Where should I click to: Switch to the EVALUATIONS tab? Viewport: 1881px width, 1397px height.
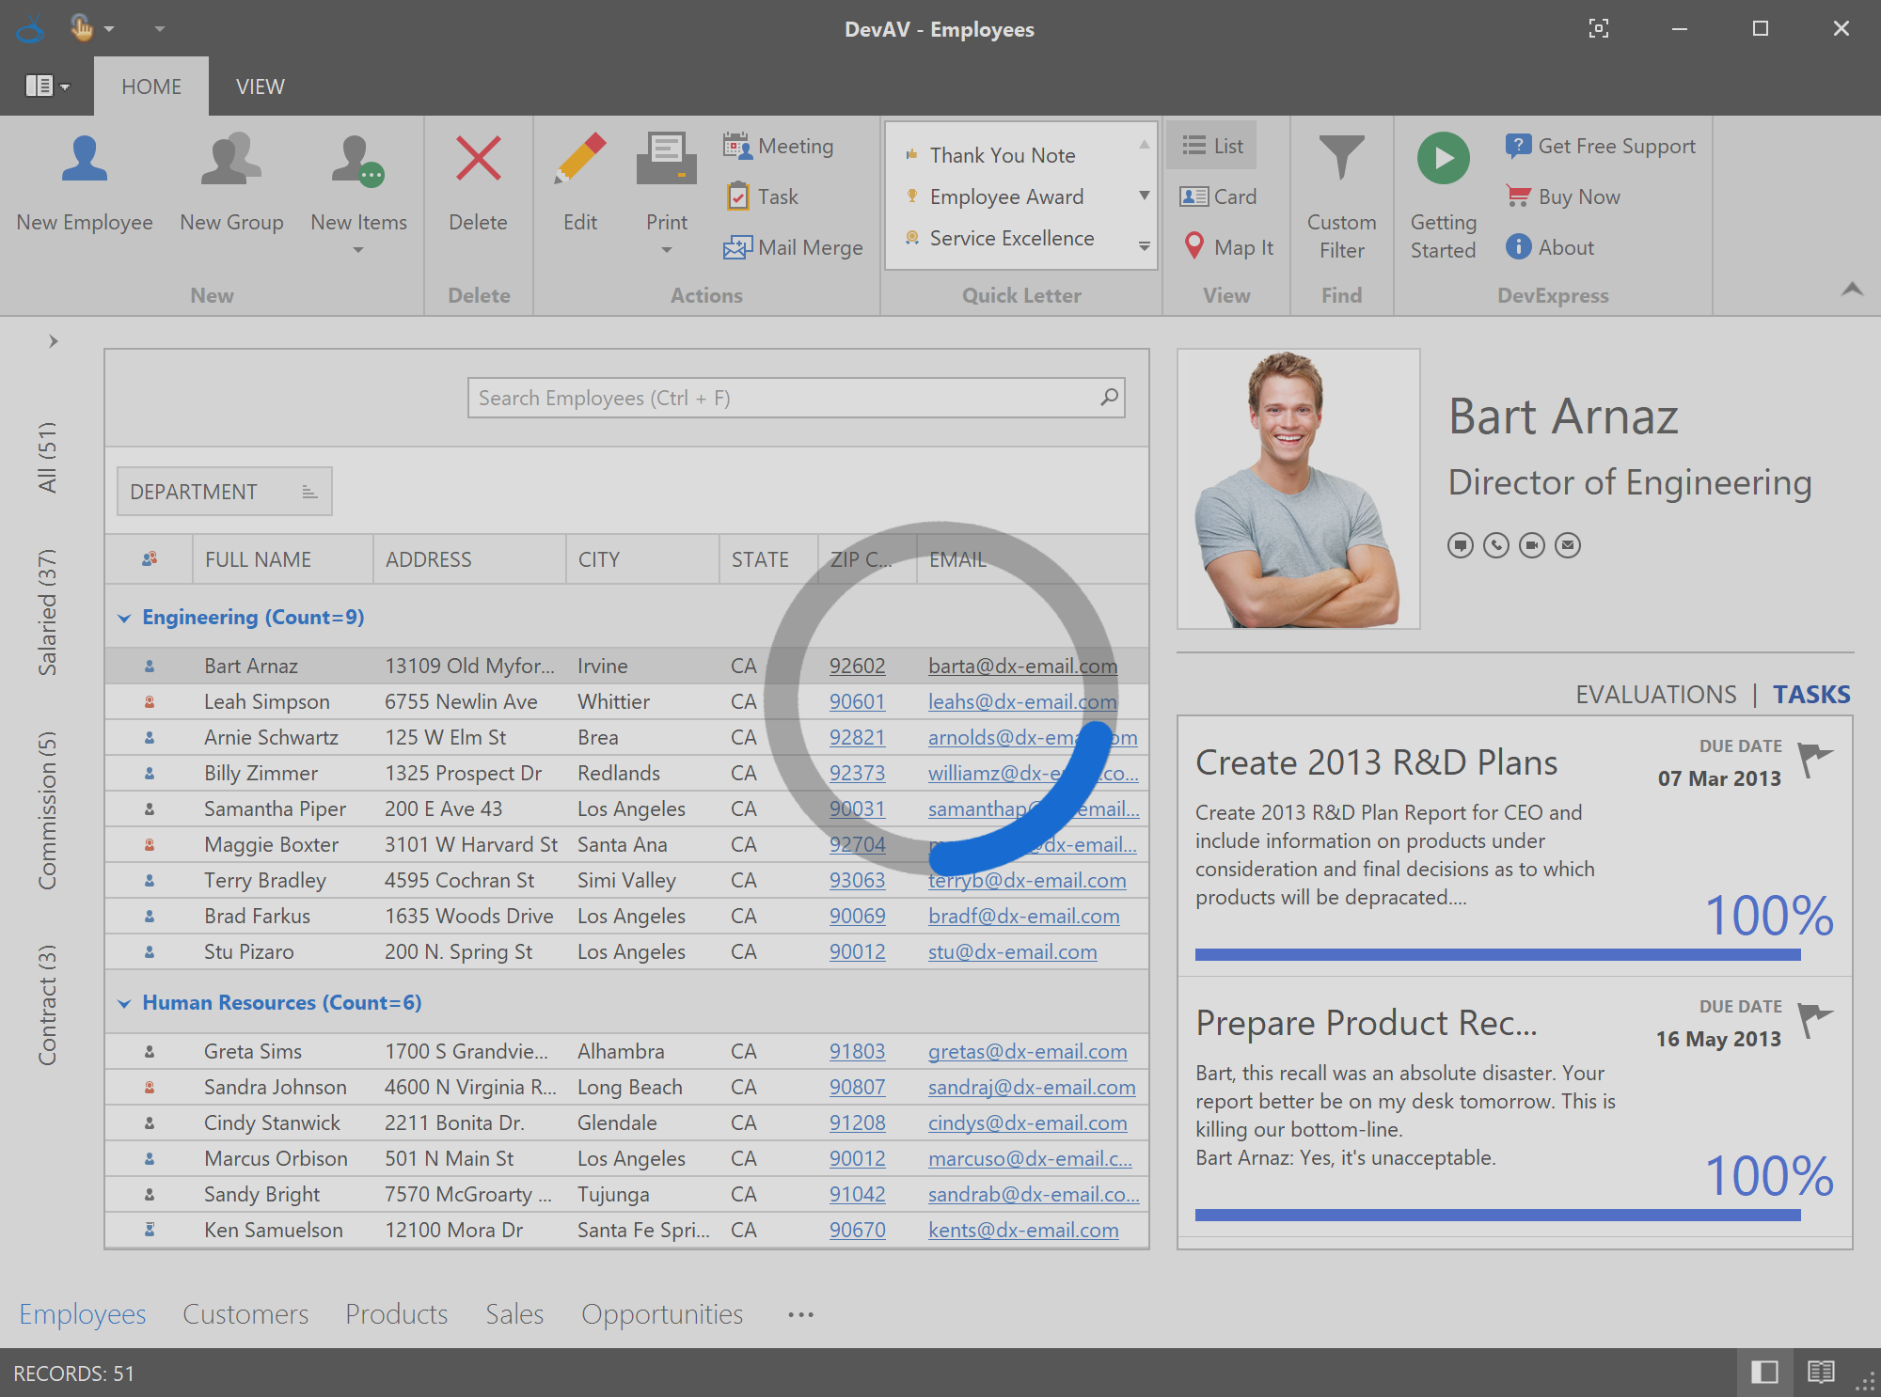[x=1655, y=695]
